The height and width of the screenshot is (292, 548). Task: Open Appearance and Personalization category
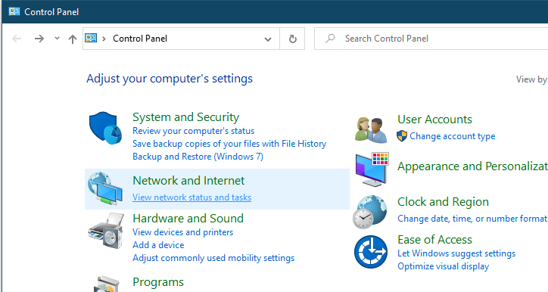(x=472, y=166)
